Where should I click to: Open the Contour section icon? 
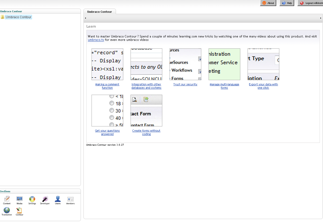[19, 210]
